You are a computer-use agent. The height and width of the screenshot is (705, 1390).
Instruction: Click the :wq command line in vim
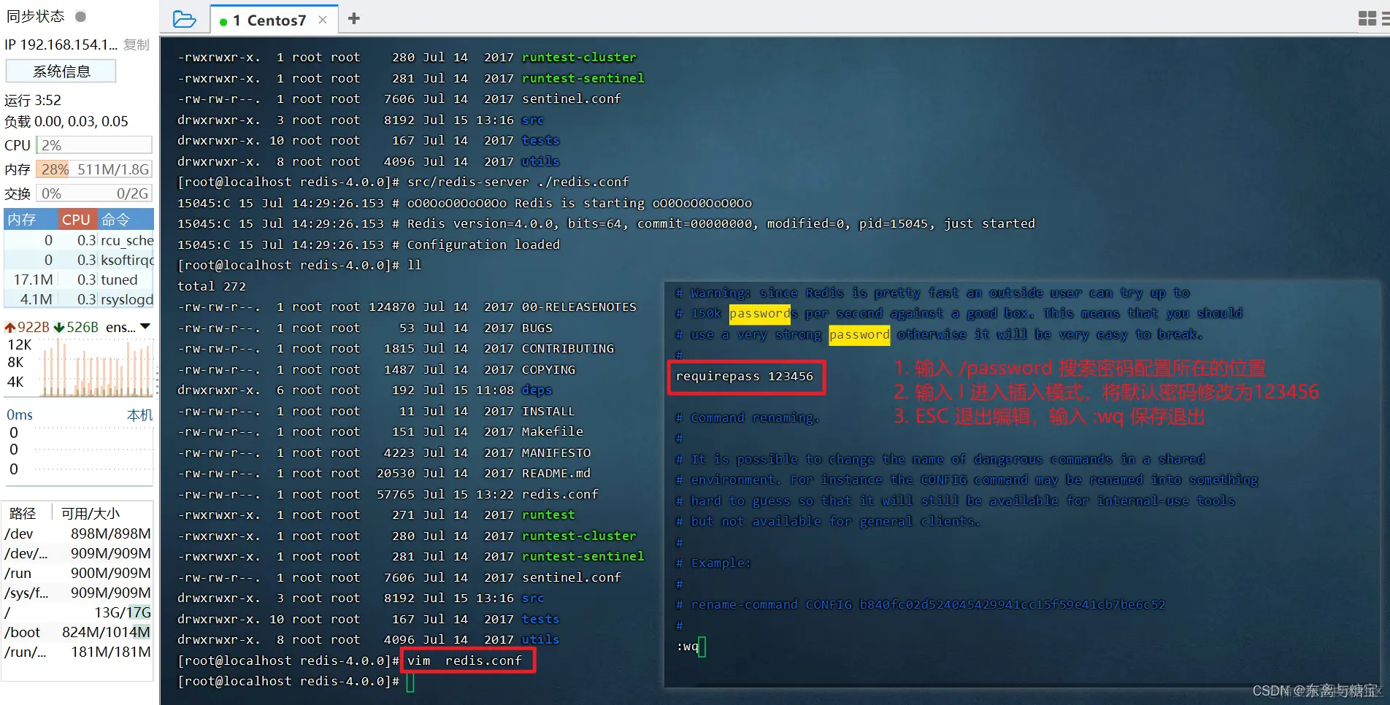688,647
